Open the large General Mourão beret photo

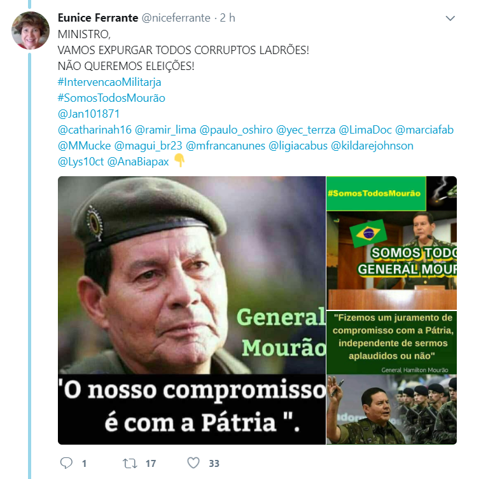click(x=192, y=310)
